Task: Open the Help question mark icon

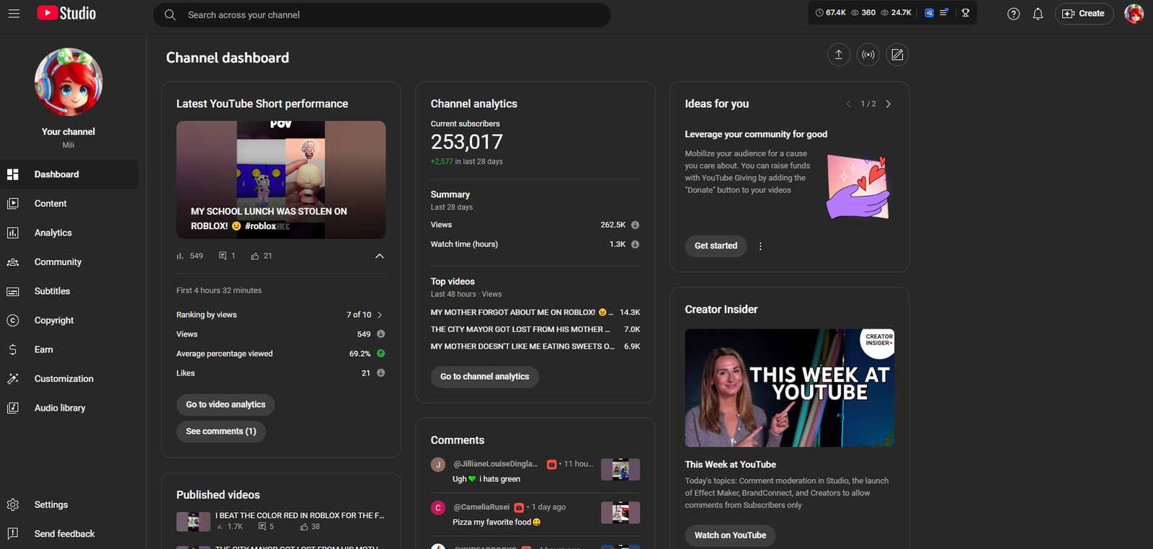Action: 1013,14
